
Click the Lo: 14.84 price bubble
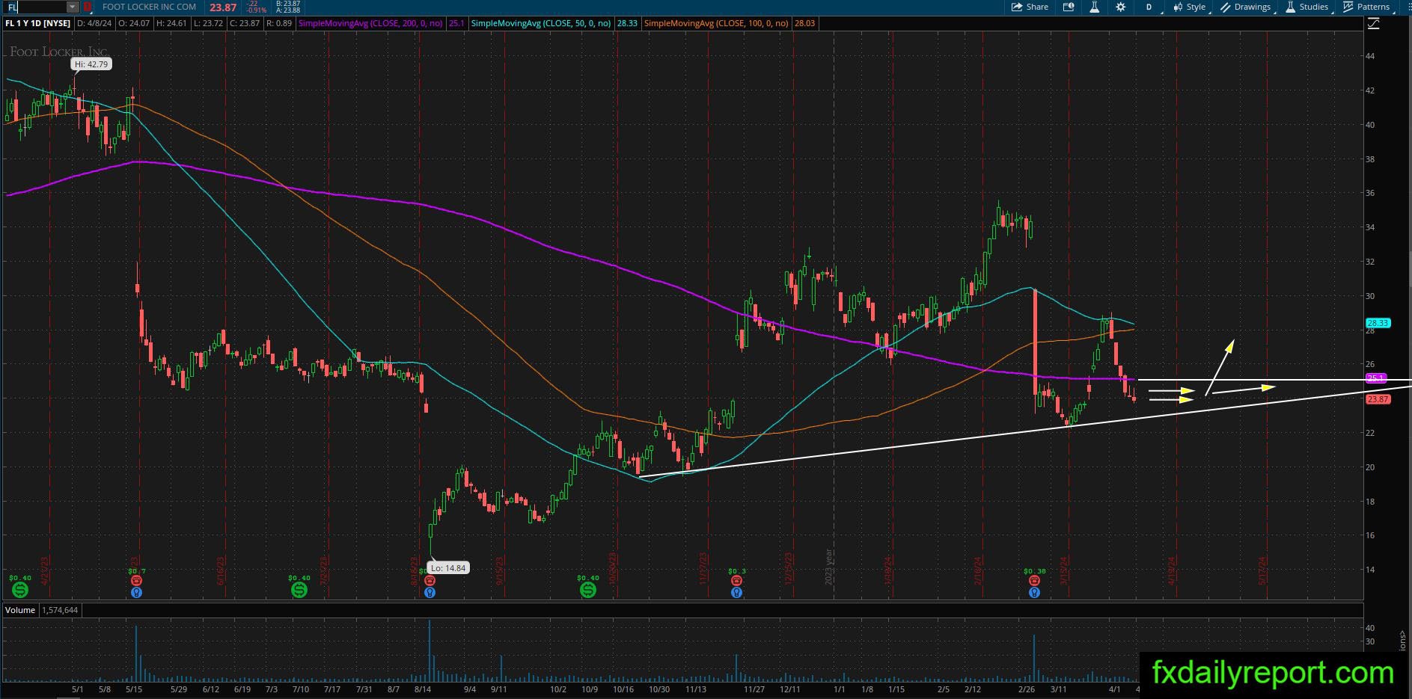coord(448,568)
